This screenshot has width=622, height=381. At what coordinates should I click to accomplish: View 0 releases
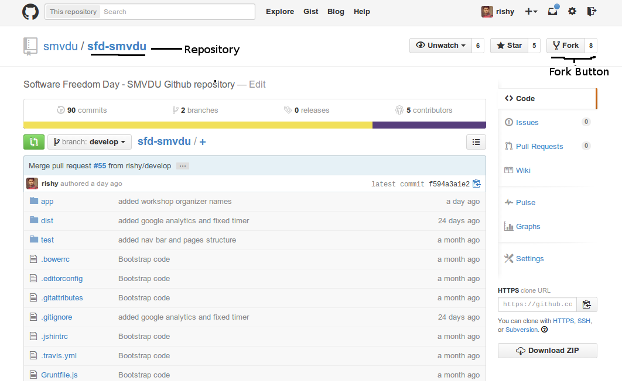tap(307, 110)
